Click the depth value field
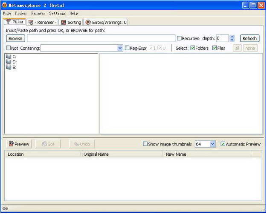Image resolution: width=267 pixels, height=214 pixels. tap(223, 38)
